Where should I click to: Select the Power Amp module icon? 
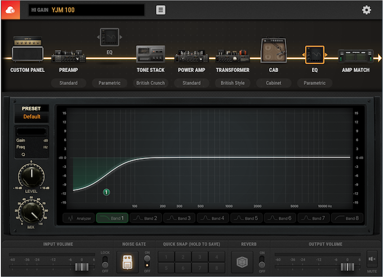[191, 56]
